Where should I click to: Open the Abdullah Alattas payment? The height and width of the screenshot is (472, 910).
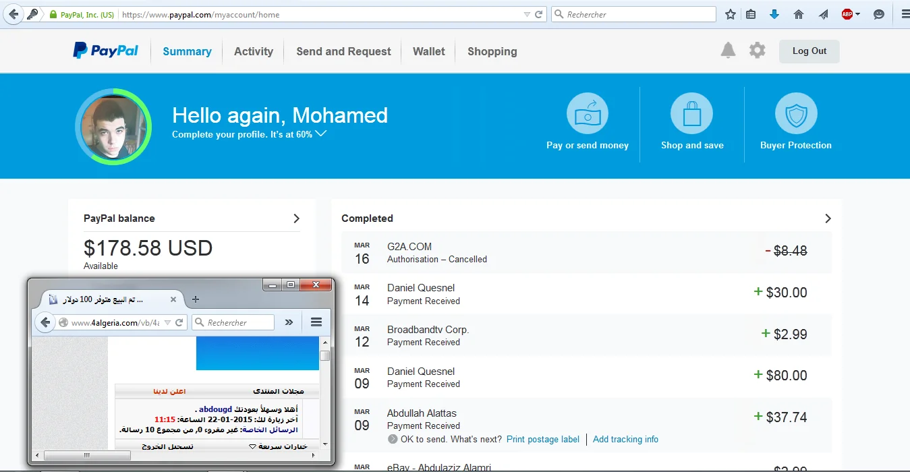tap(586, 425)
